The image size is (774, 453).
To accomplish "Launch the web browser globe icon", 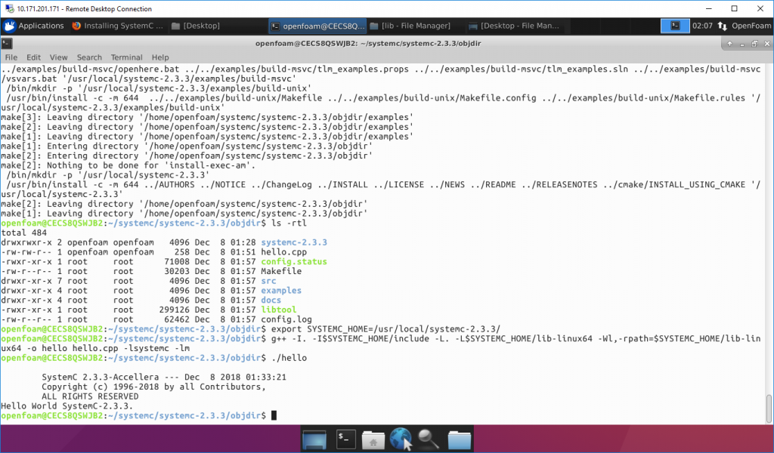I will 399,439.
